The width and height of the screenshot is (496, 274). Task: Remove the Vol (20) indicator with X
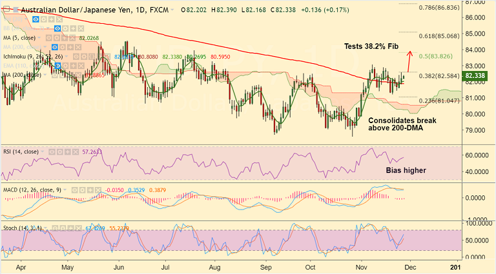coord(59,19)
